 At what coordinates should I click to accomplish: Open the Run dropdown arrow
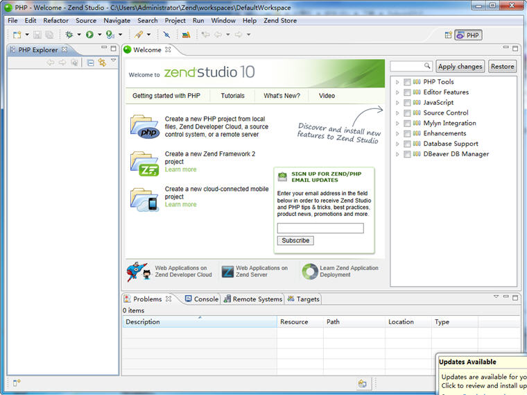click(99, 35)
